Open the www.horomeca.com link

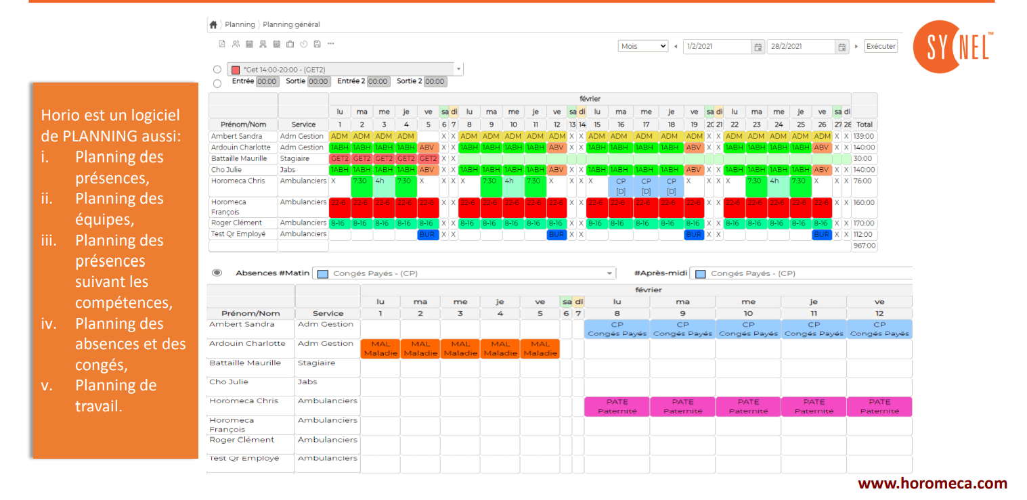pyautogui.click(x=932, y=484)
